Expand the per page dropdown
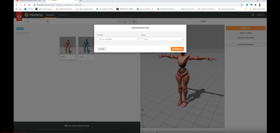 tap(123, 21)
